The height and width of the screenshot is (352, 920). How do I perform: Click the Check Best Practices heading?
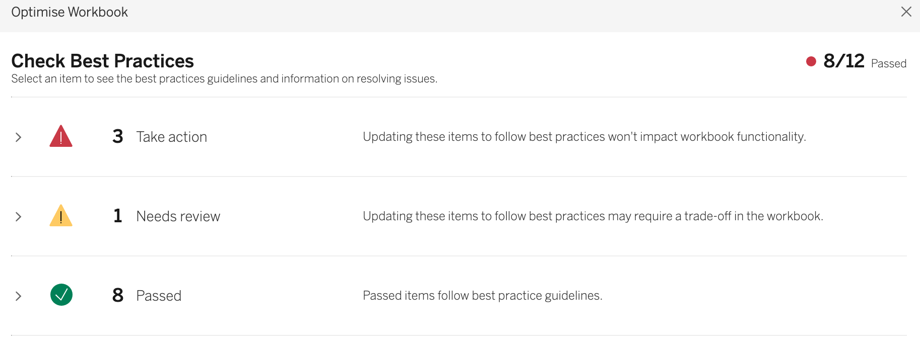102,61
